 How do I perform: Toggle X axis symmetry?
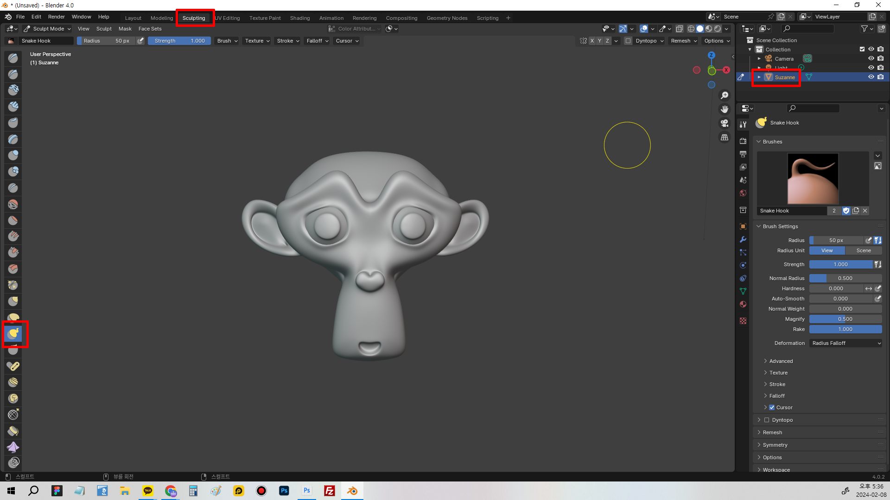tap(592, 41)
